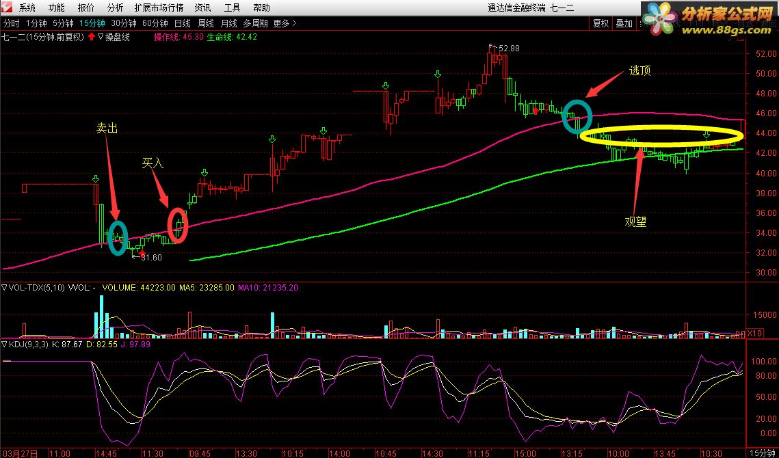The height and width of the screenshot is (458, 779).
Task: Switch to the 5分钟 period
Action: [x=63, y=23]
